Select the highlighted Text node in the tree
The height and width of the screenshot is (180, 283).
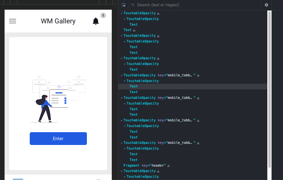pos(133,86)
